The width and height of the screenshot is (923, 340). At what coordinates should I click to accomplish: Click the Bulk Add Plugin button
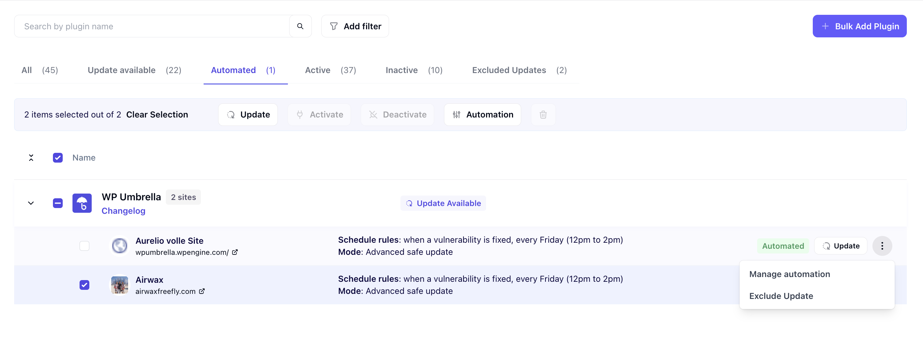[859, 26]
